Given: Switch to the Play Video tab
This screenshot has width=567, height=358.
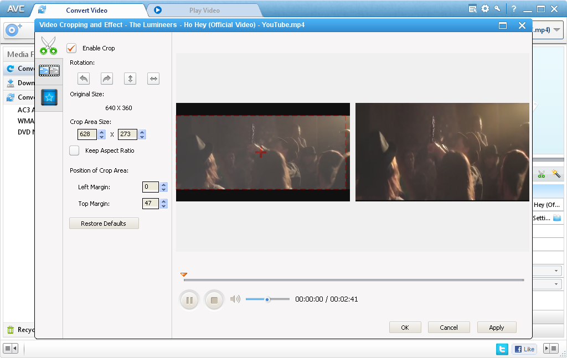Looking at the screenshot, I should coord(204,11).
